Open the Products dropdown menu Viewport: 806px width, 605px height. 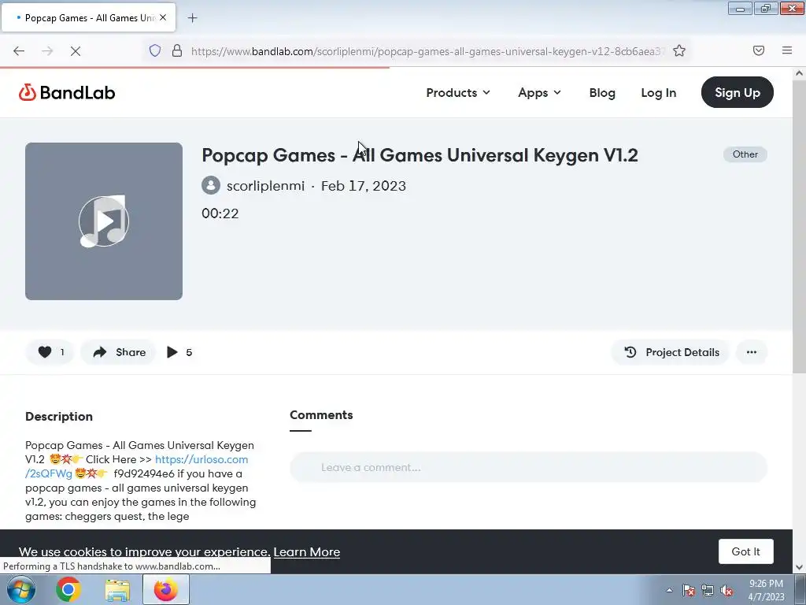458,93
